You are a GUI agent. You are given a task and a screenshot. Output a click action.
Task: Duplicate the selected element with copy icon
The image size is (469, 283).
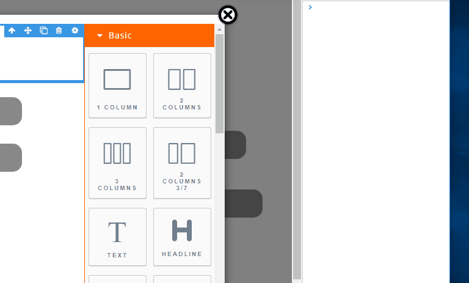click(44, 31)
